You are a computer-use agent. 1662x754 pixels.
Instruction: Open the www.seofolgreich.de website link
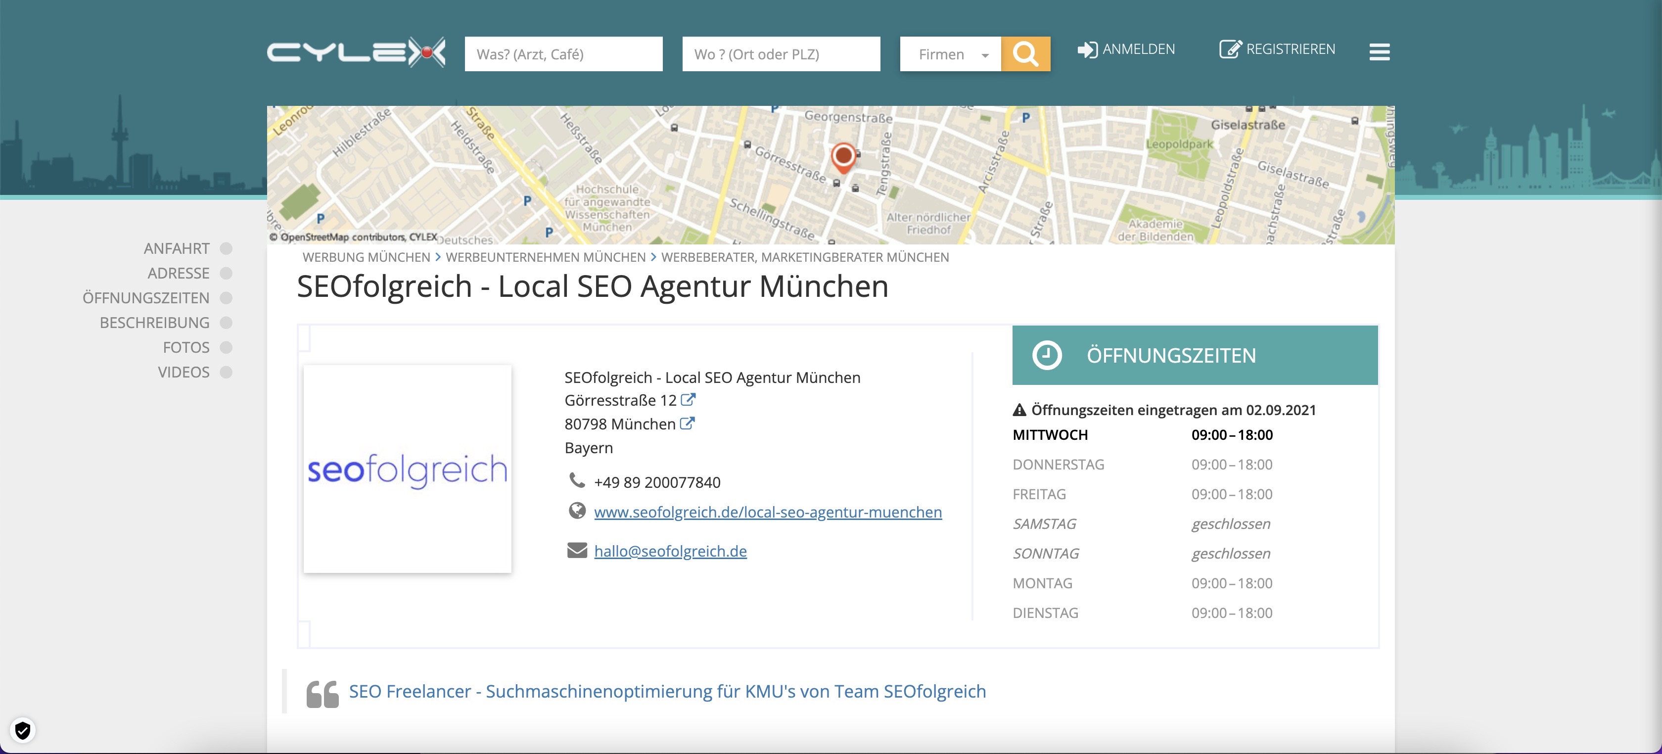coord(768,512)
